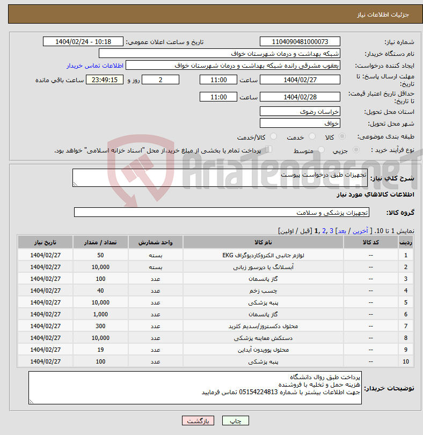Click the کد کالا column header
This screenshot has height=435, width=423.
pos(370,242)
